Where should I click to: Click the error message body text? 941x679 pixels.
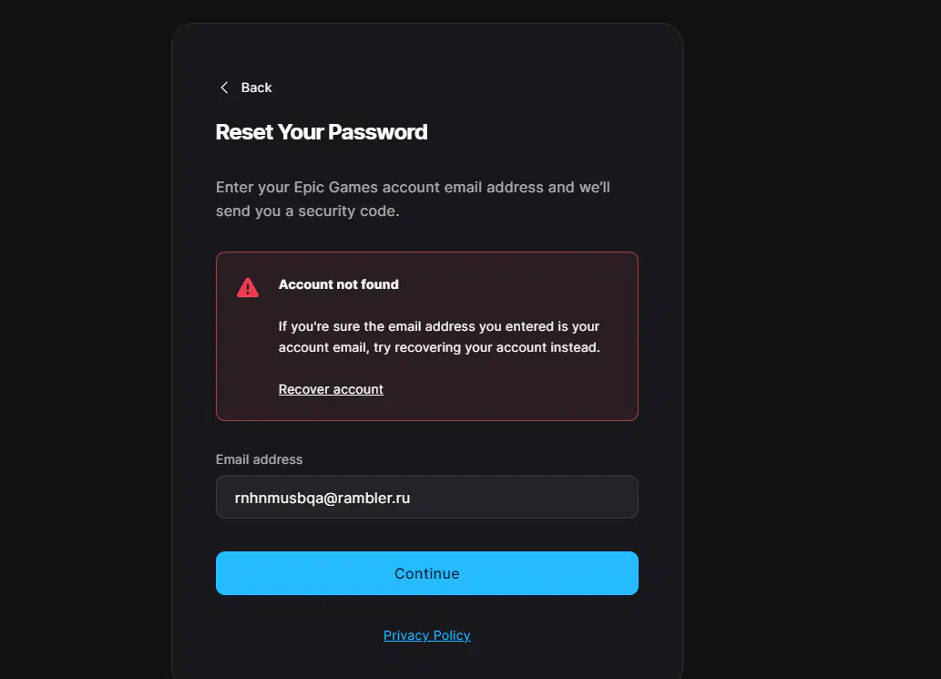click(x=439, y=337)
